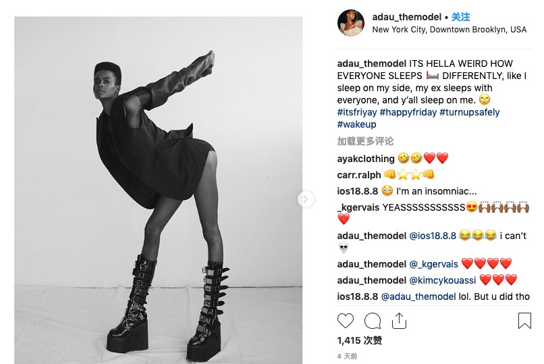Share the post using the share icon
The width and height of the screenshot is (544, 364).
[399, 321]
